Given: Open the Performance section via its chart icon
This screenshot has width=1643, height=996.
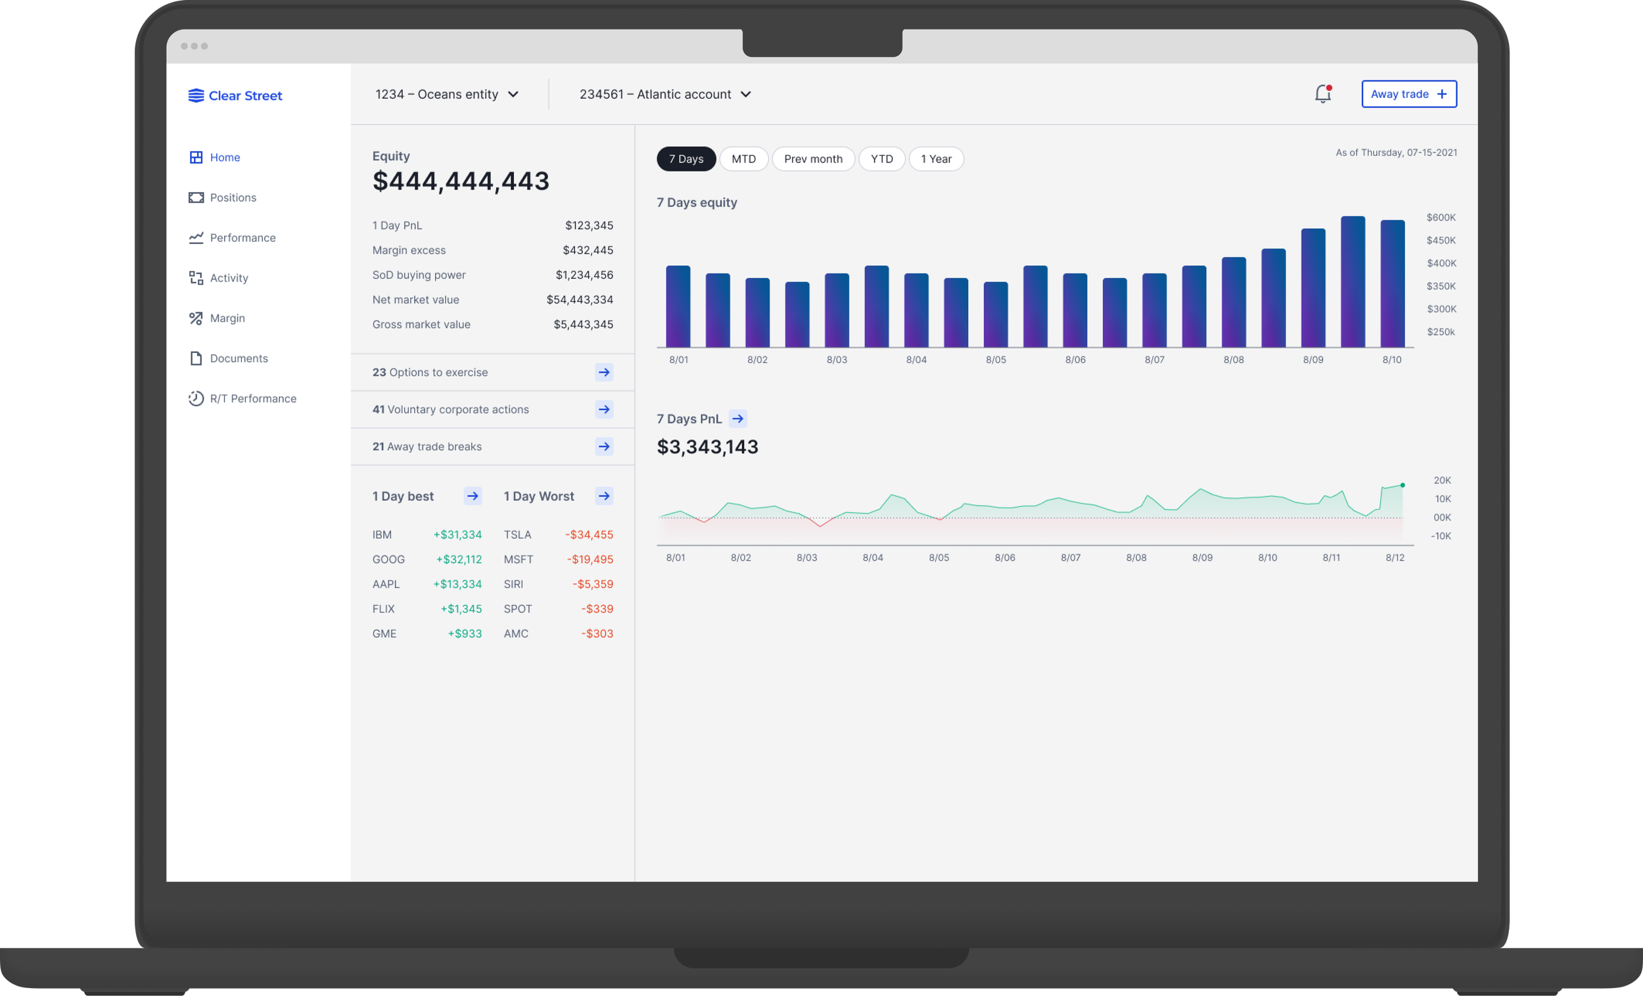Looking at the screenshot, I should point(196,237).
